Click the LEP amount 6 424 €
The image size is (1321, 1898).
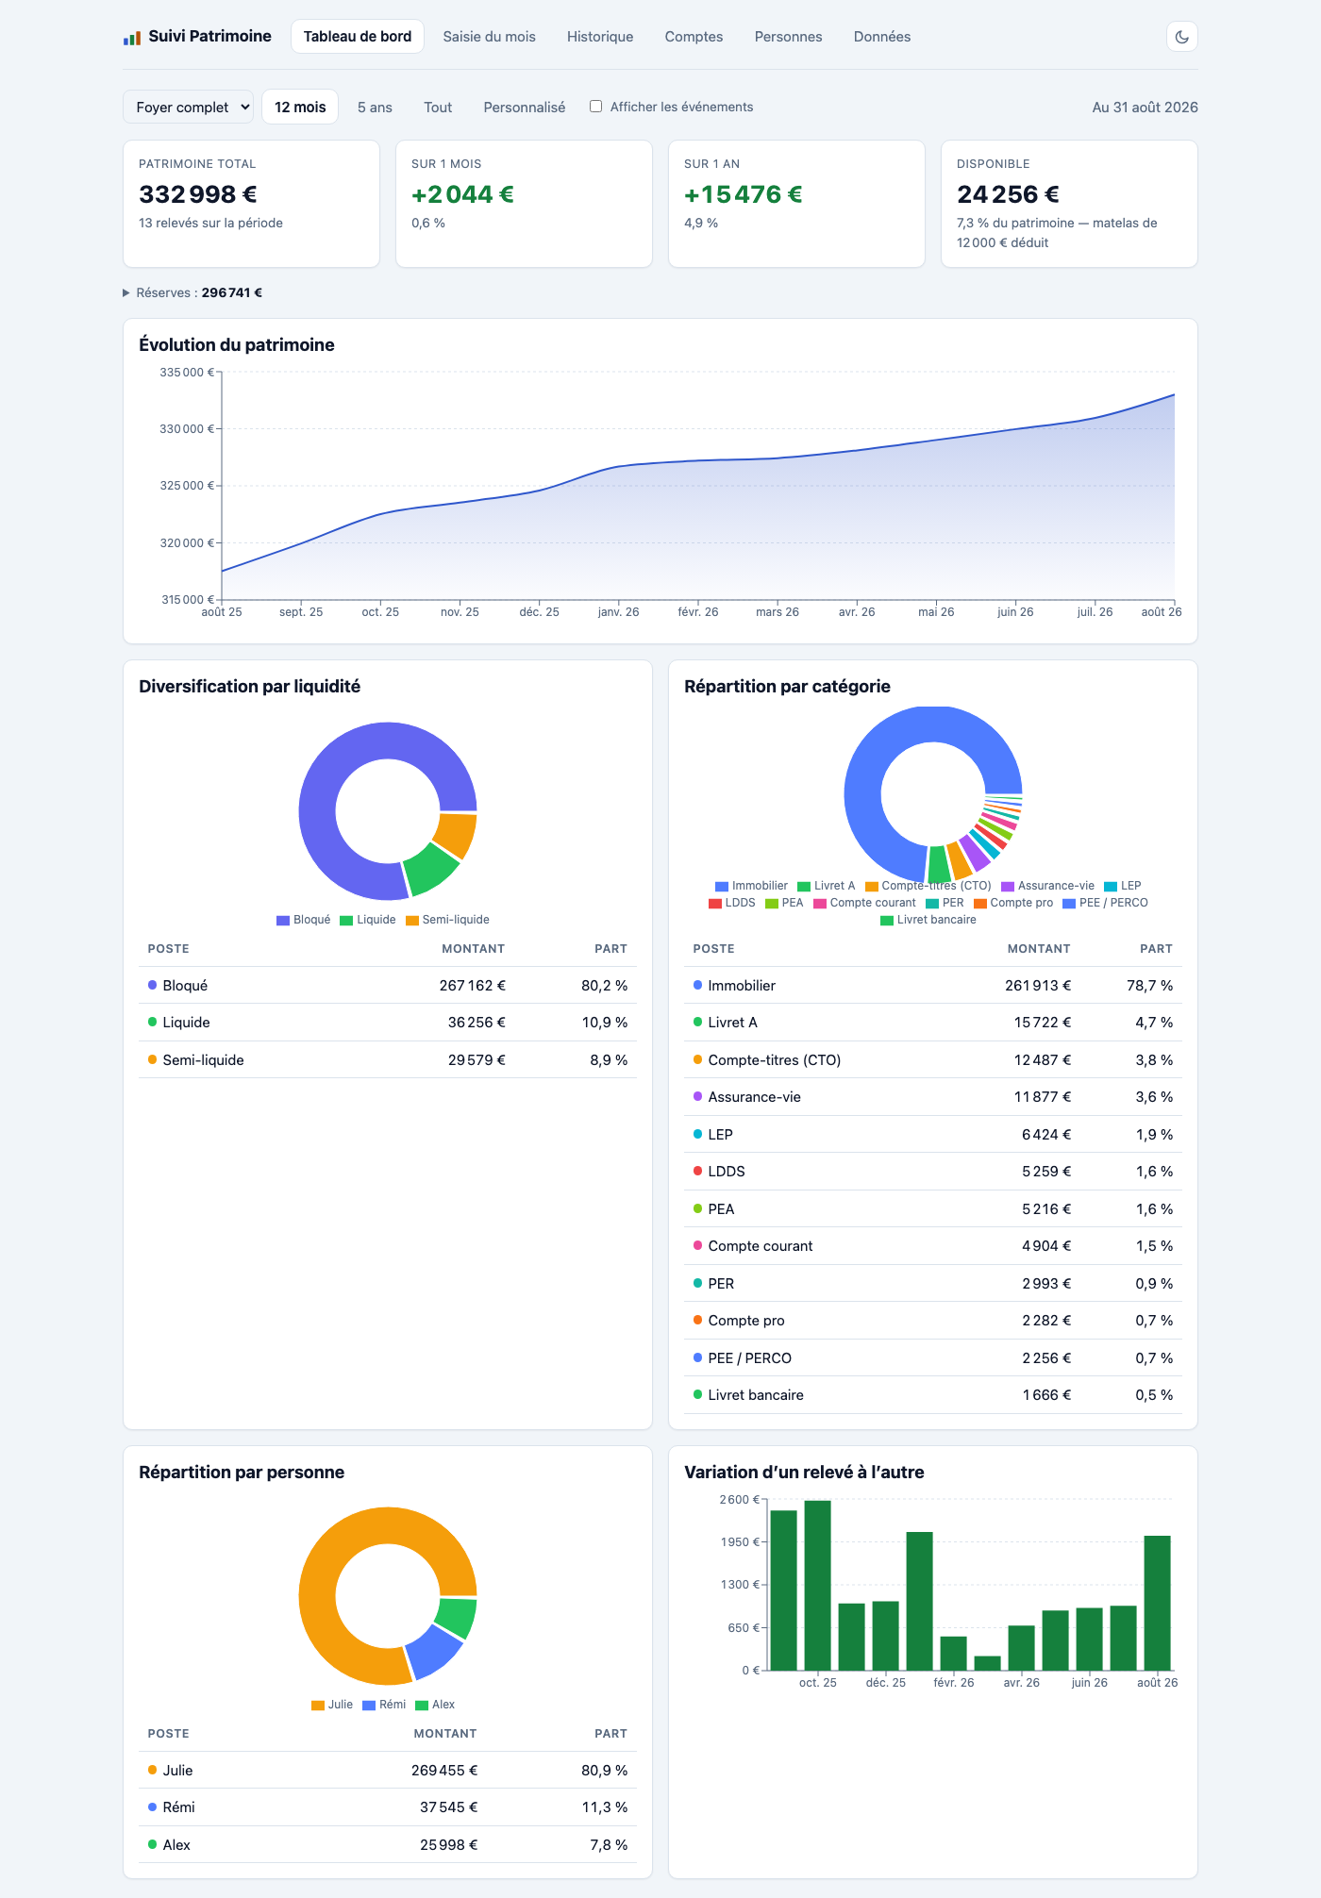[1046, 1135]
